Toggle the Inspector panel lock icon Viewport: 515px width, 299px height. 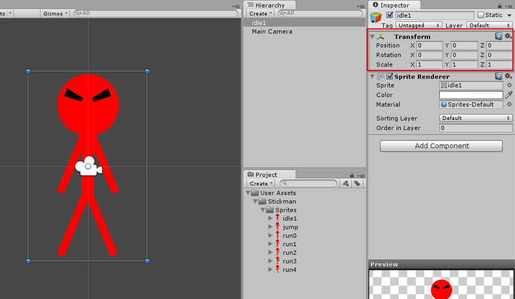[500, 5]
